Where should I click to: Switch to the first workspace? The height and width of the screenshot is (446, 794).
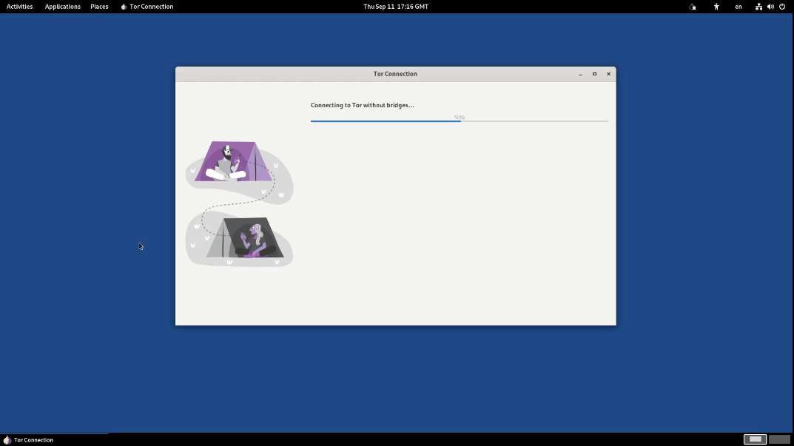point(755,439)
